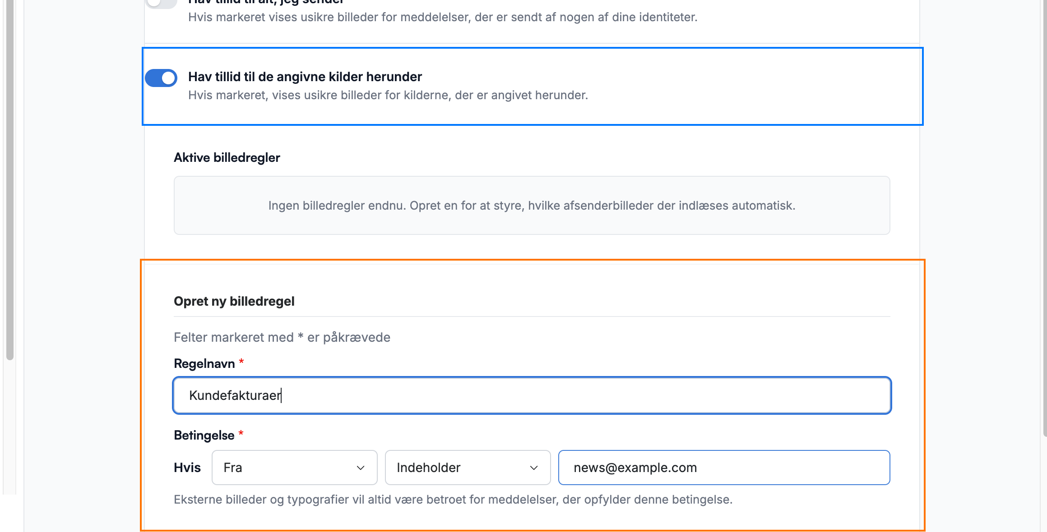Click the 'Opret ny billedregel' heading

coord(234,301)
